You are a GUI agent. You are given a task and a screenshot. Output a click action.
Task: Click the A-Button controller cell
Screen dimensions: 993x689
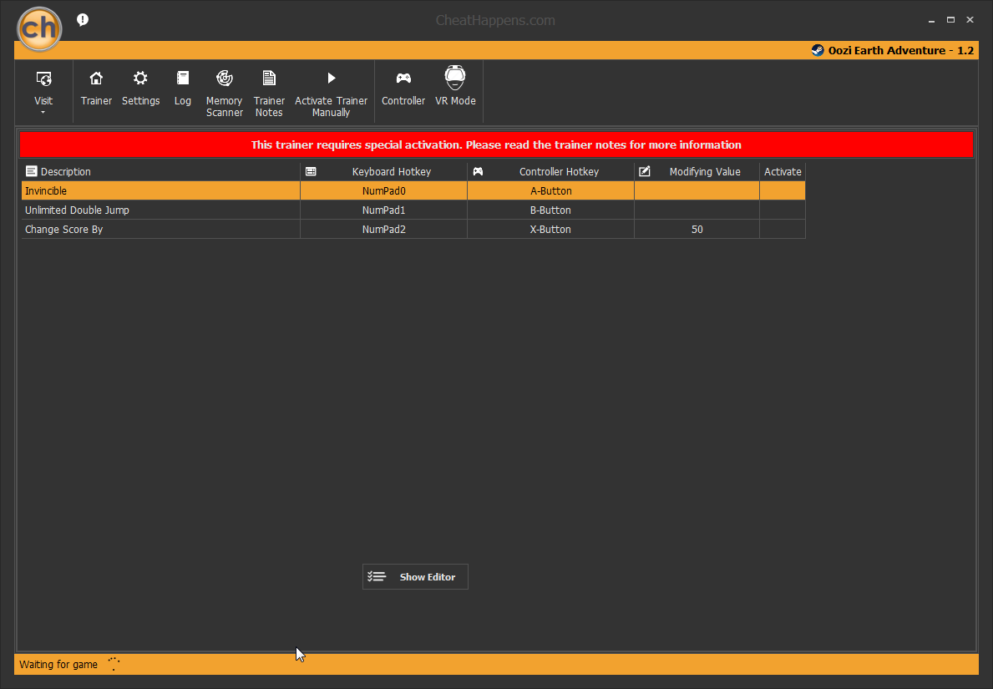tap(551, 190)
